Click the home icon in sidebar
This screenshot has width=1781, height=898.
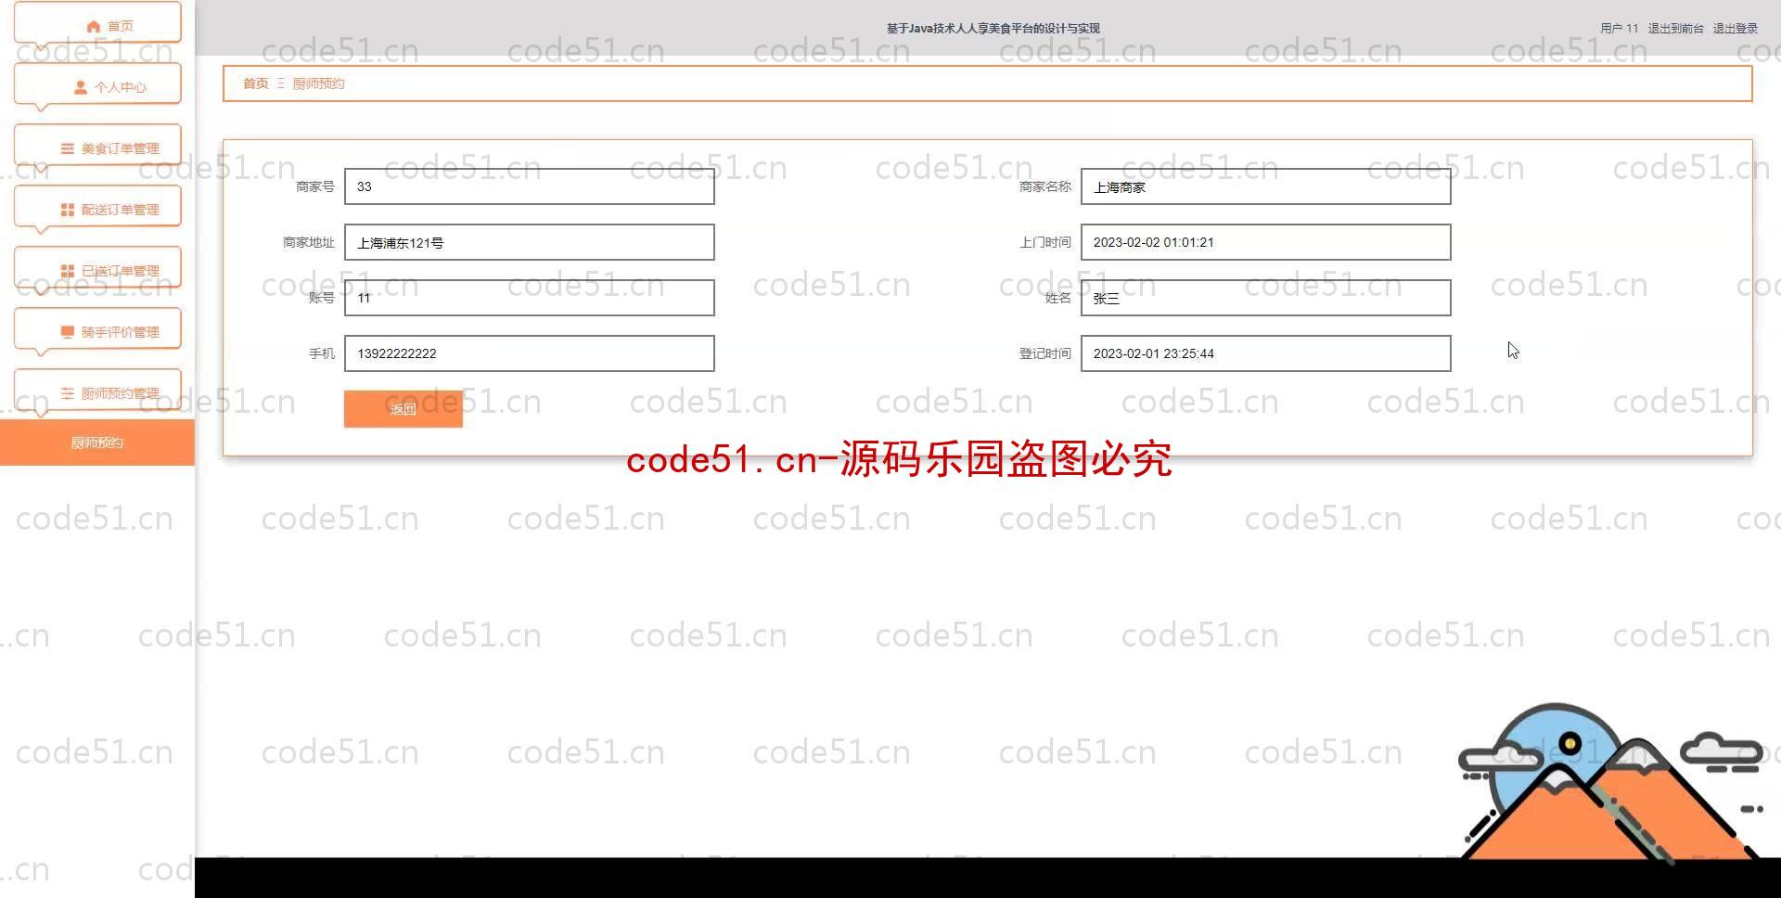93,26
